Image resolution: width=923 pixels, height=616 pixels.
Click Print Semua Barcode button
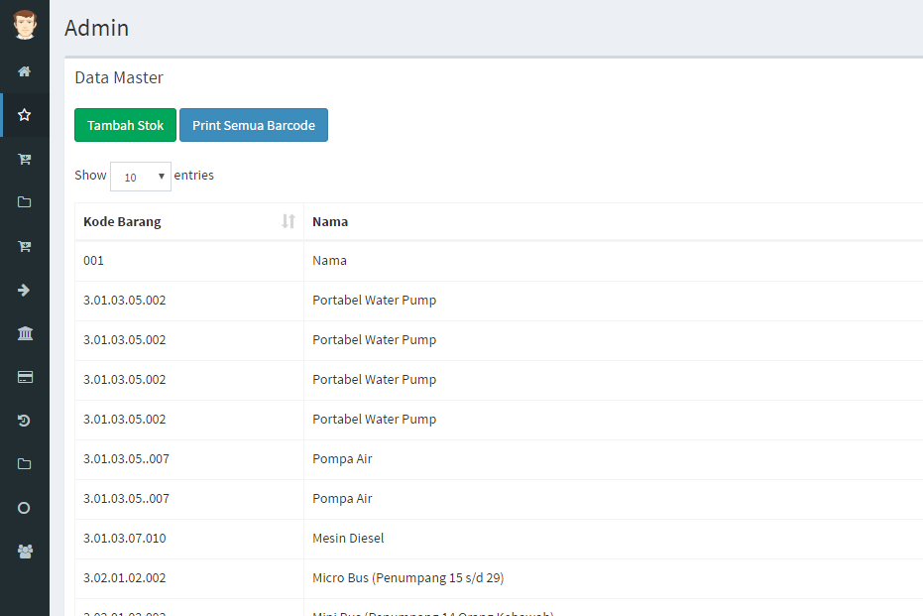coord(254,125)
